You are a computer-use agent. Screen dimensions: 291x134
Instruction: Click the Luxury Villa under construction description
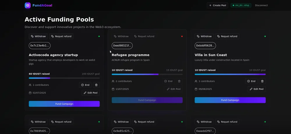(x=222, y=60)
